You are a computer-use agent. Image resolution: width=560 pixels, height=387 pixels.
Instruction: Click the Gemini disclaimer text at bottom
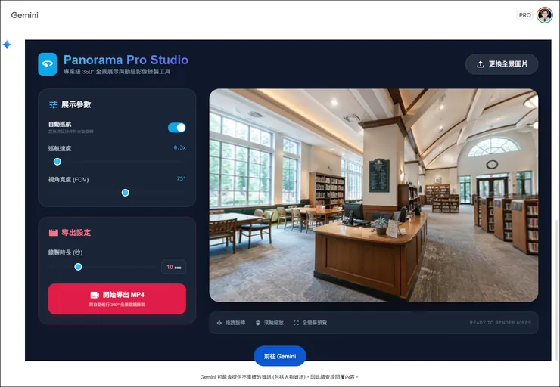279,377
